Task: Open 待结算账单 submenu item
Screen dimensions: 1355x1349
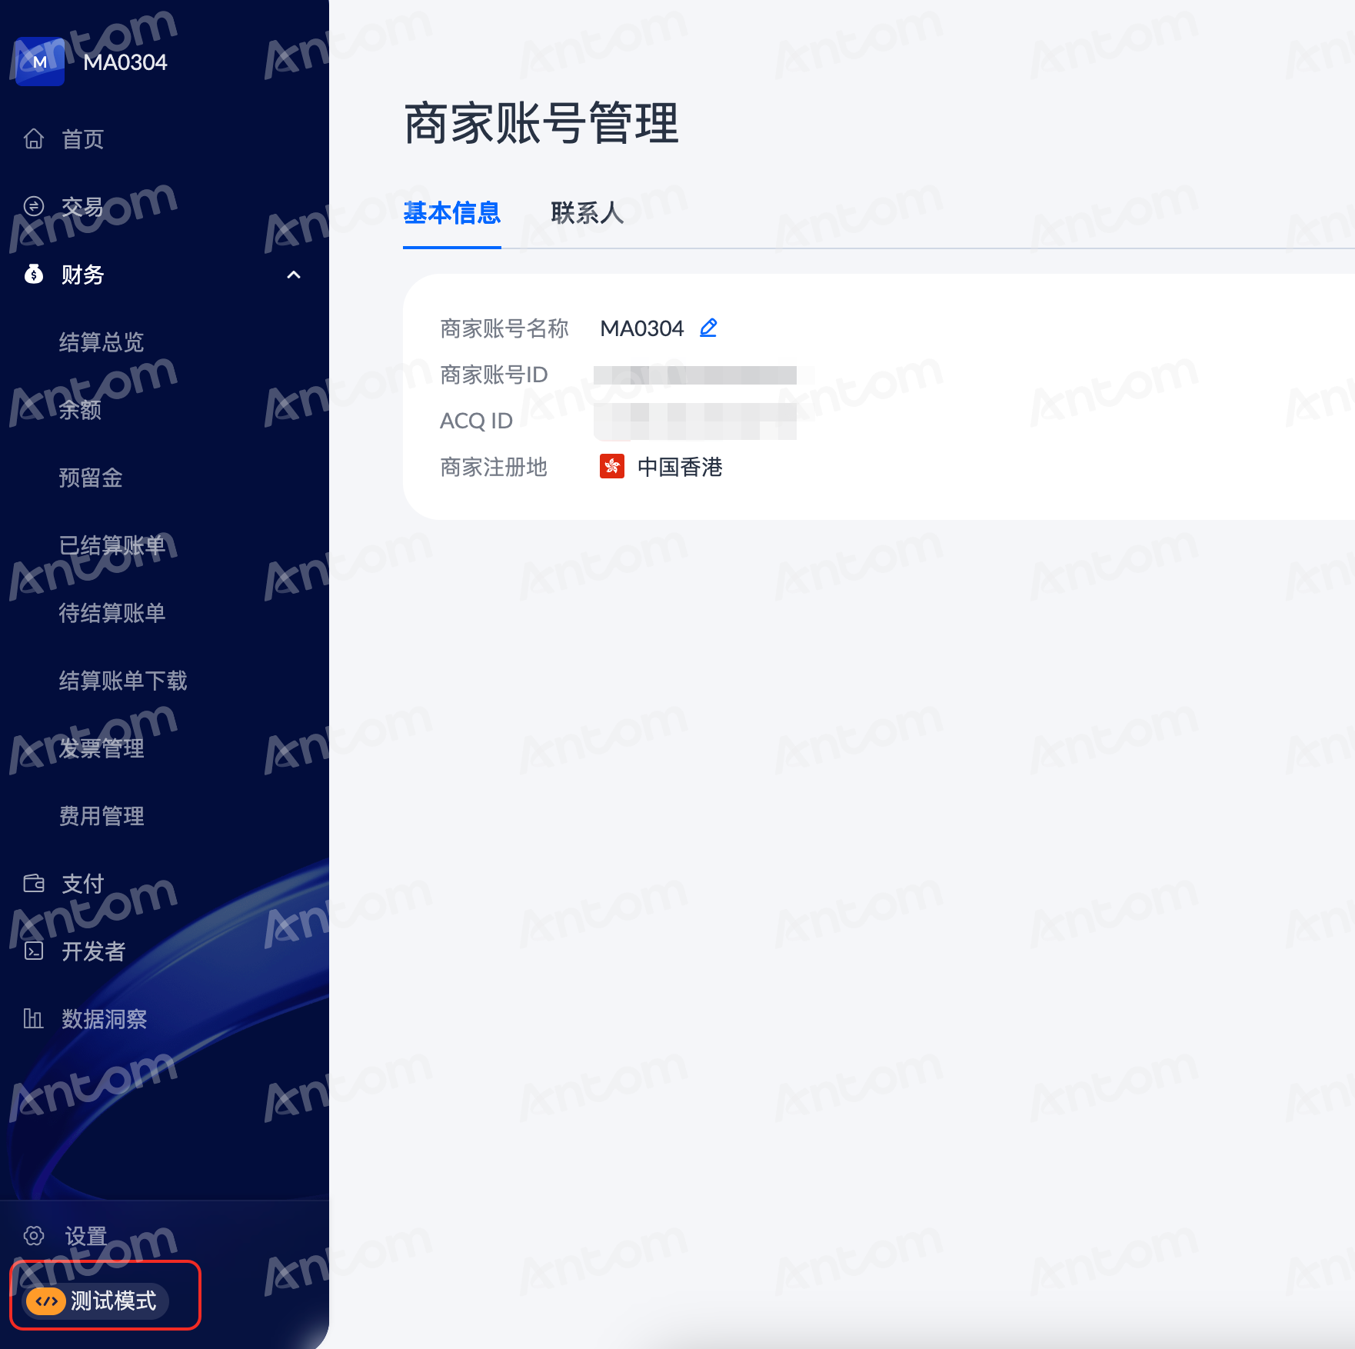Action: coord(112,613)
